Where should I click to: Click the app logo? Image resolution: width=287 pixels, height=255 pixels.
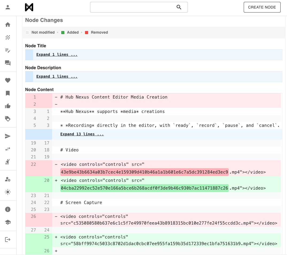tap(29, 7)
